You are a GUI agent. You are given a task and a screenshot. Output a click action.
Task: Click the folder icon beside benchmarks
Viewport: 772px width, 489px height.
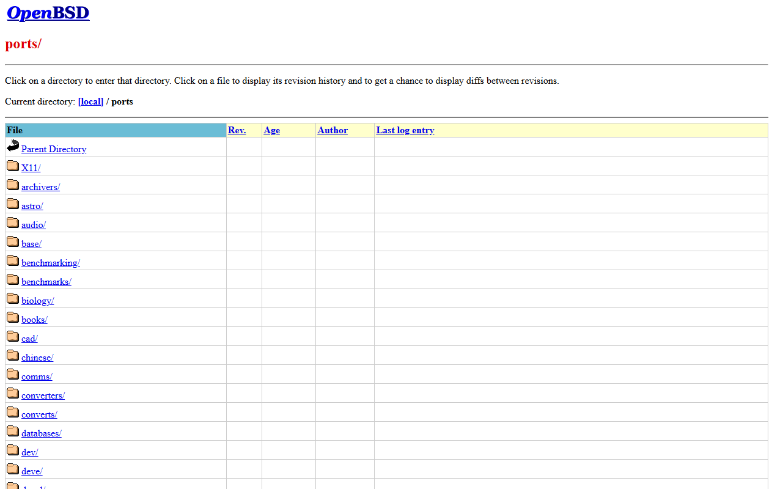(x=13, y=278)
